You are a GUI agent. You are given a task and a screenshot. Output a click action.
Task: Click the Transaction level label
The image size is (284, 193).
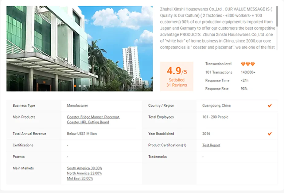[x=218, y=64]
